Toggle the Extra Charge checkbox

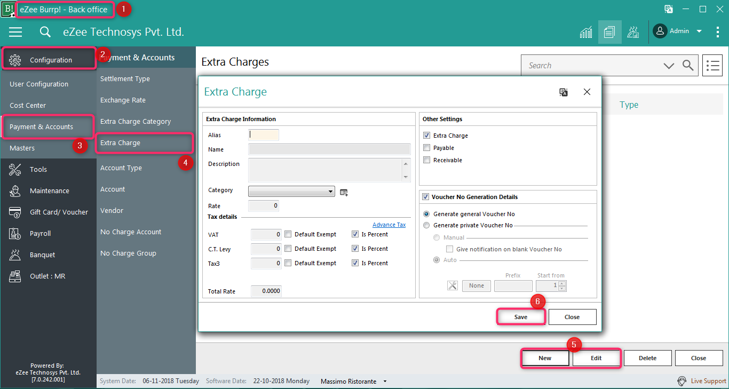426,136
